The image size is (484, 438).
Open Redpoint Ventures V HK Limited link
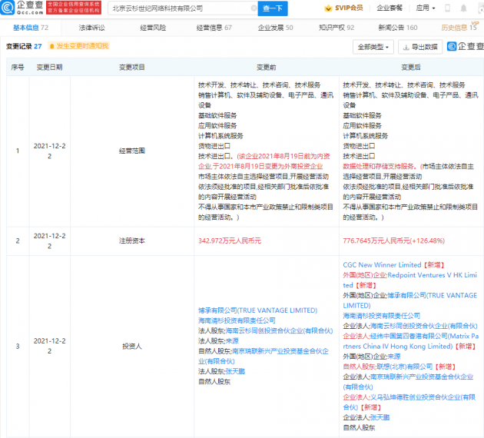(410, 280)
